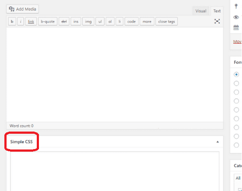Click the Simple CSS panel heading
The width and height of the screenshot is (242, 191).
[21, 142]
